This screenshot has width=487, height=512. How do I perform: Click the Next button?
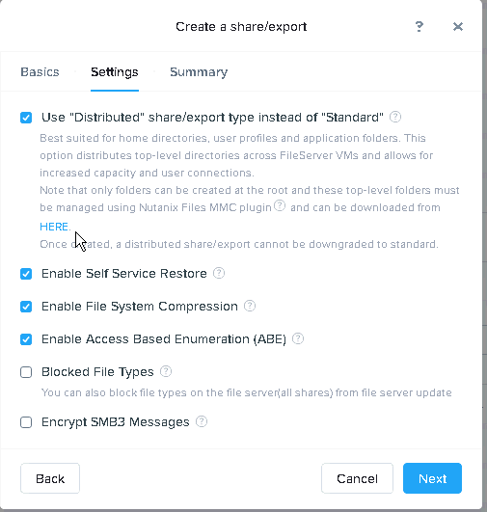(x=432, y=478)
